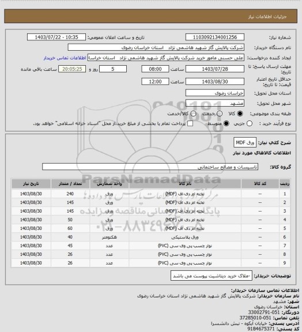Click the delivery city field مشهد
The height and width of the screenshot is (332, 302).
pos(215,103)
